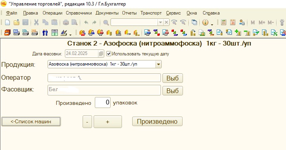Open the toolbar search field dropdown arrow
286x150 pixels.
[x=161, y=22]
